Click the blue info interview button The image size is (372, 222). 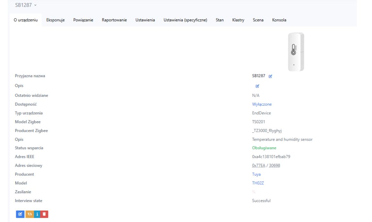pos(37,214)
